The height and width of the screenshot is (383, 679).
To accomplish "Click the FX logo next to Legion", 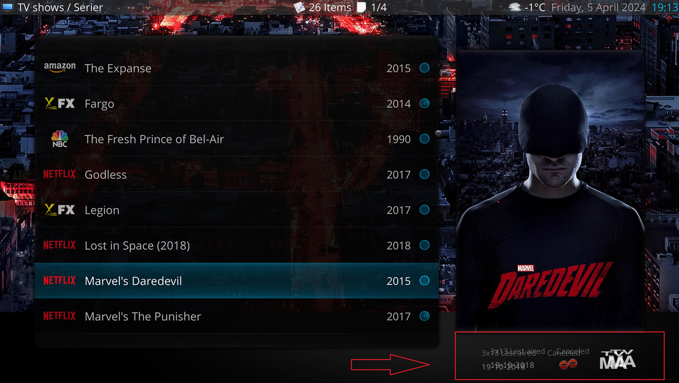I will coord(59,210).
